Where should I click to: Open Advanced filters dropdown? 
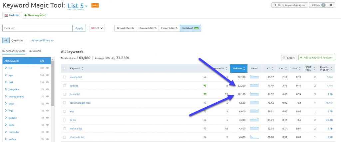click(42, 41)
